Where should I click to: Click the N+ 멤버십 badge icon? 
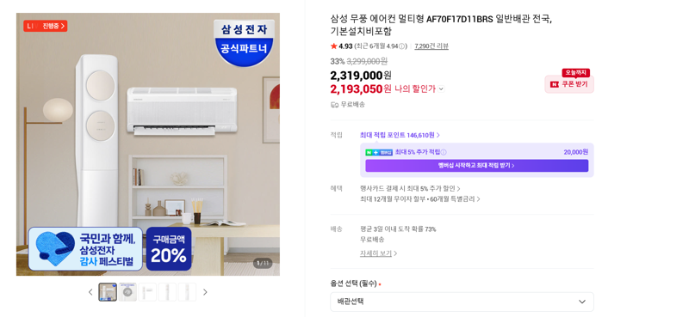379,152
